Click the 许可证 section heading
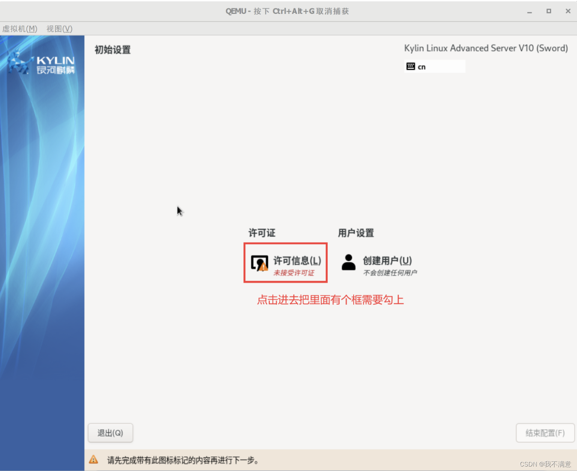Screen dimensions: 577x471 (x=262, y=233)
